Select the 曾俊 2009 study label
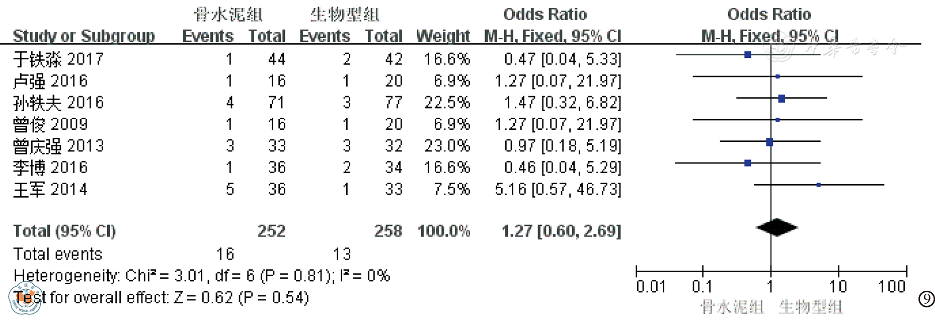 click(50, 124)
